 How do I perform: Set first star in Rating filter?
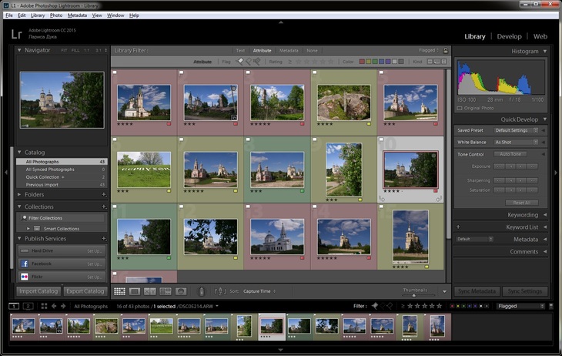tap(299, 62)
